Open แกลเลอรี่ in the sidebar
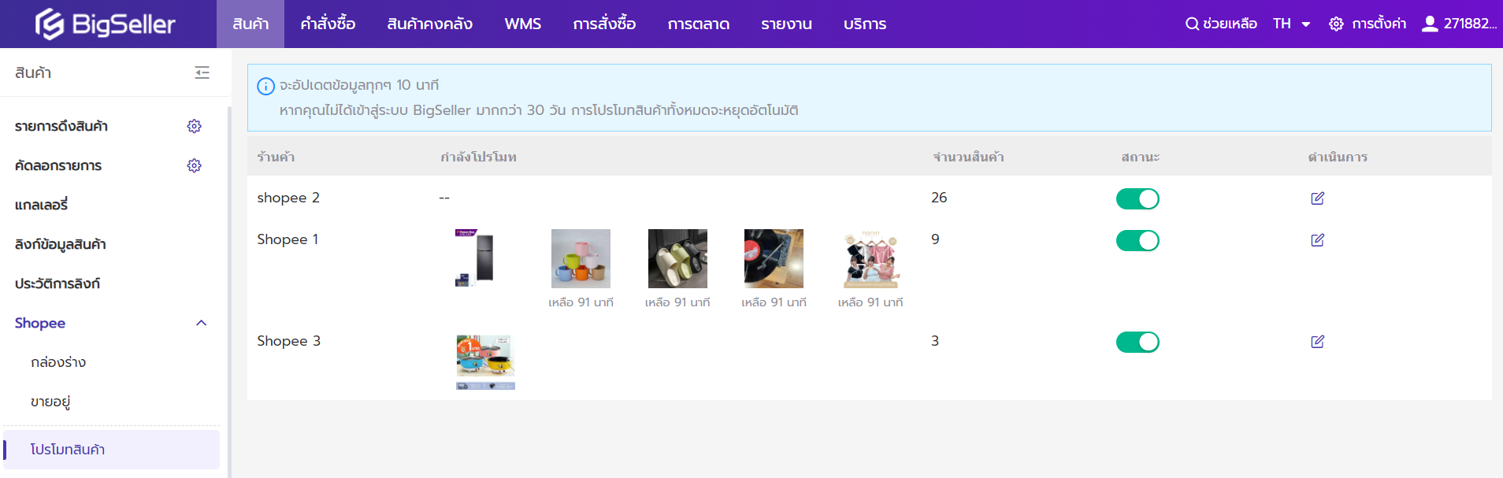The height and width of the screenshot is (478, 1503). coord(41,205)
